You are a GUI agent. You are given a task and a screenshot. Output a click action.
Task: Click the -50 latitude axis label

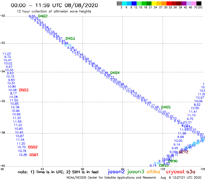point(2,16)
